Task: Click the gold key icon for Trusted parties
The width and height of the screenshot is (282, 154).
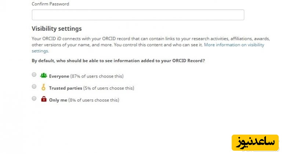Action: [x=44, y=87]
